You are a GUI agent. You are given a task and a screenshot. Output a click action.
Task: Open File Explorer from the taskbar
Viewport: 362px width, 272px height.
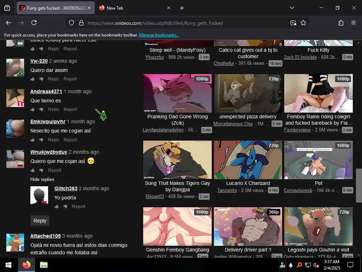coord(43,265)
